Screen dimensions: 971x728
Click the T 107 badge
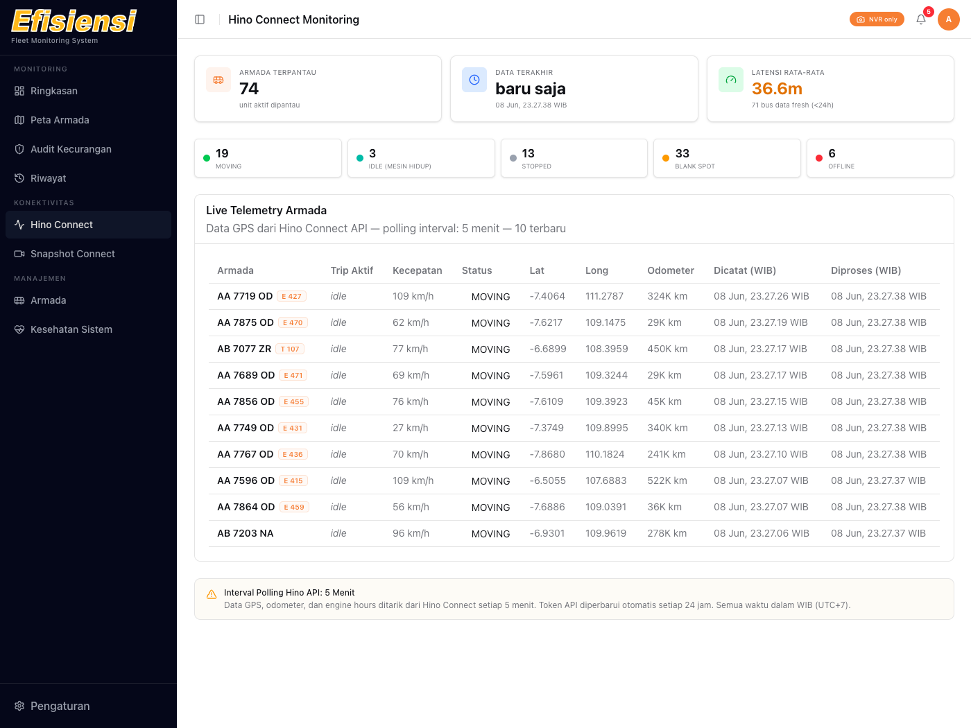290,349
